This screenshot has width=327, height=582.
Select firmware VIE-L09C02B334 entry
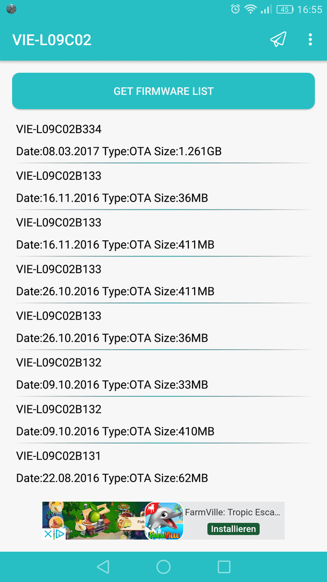click(x=163, y=140)
